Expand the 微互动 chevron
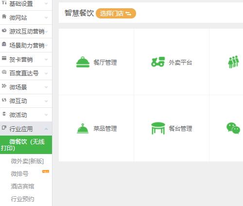This screenshot has height=206, width=243. tap(46, 101)
